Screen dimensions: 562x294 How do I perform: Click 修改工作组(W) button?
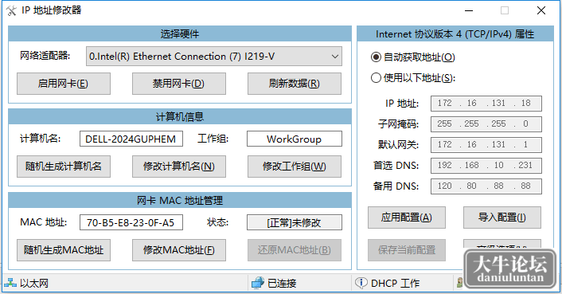(295, 167)
